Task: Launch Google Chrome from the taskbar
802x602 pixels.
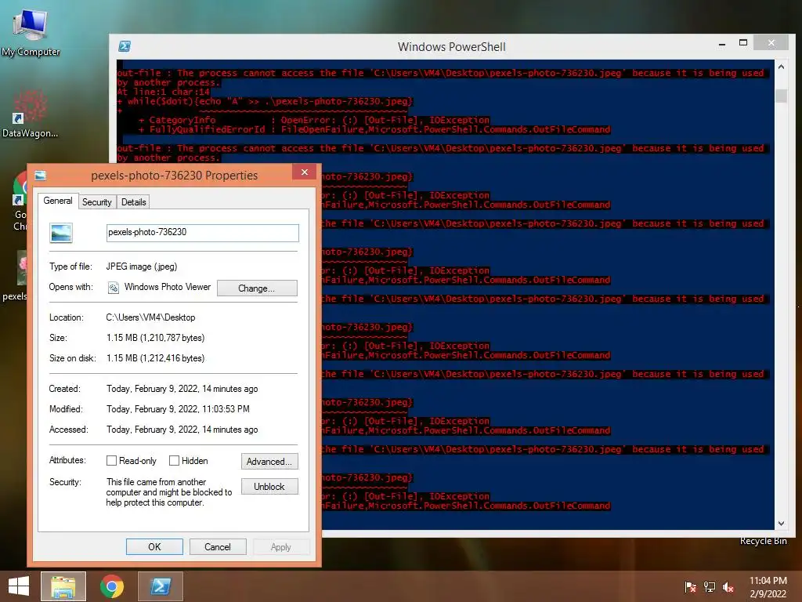Action: tap(112, 586)
